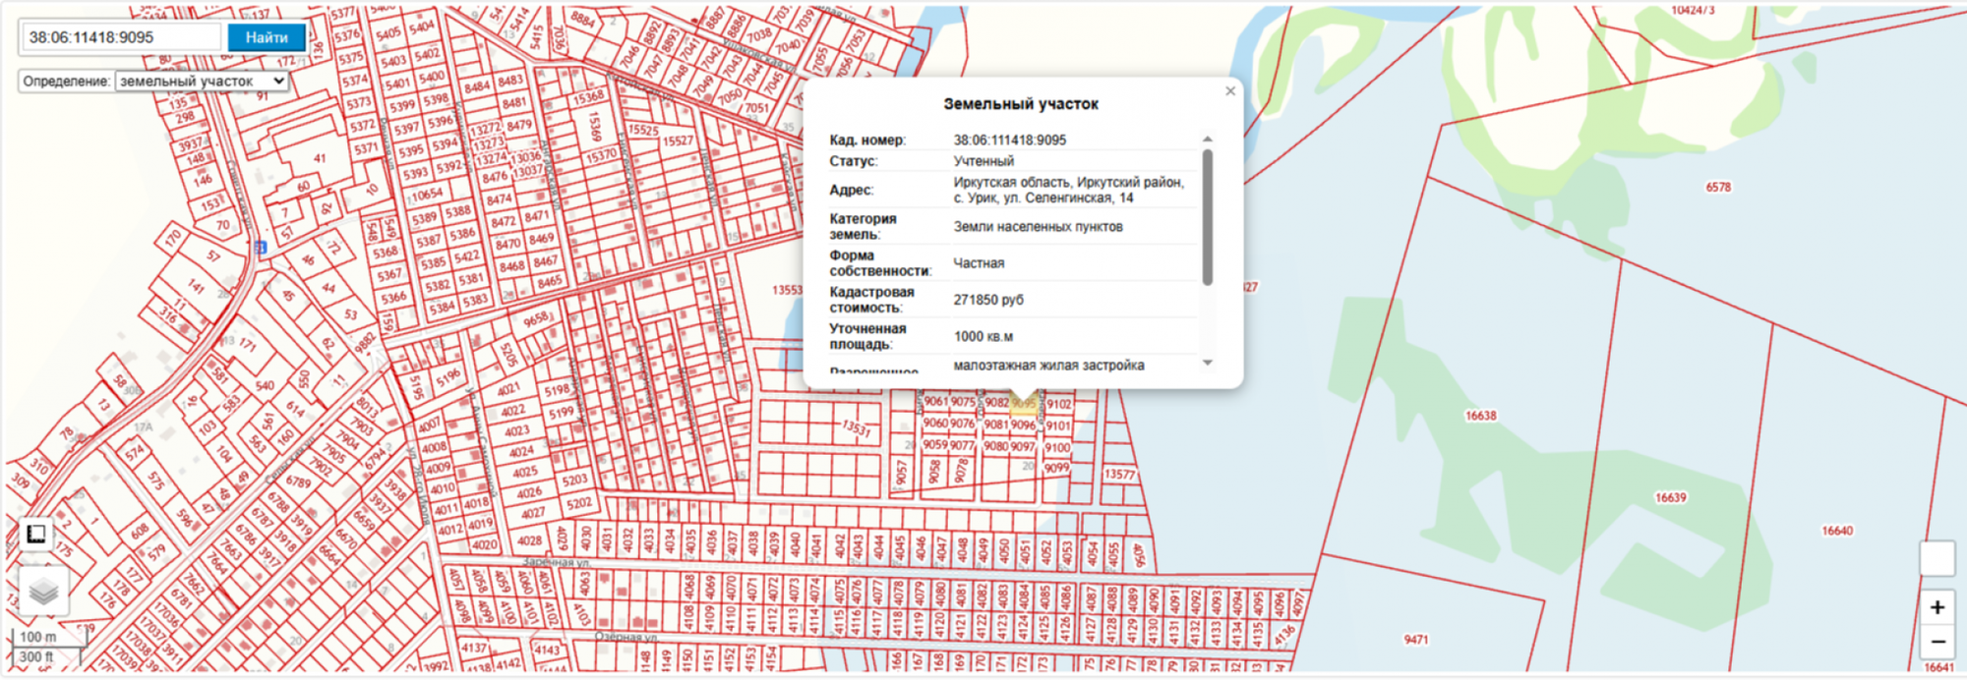The height and width of the screenshot is (680, 1967).
Task: Click the popup scrollbar up arrow
Action: [x=1207, y=139]
